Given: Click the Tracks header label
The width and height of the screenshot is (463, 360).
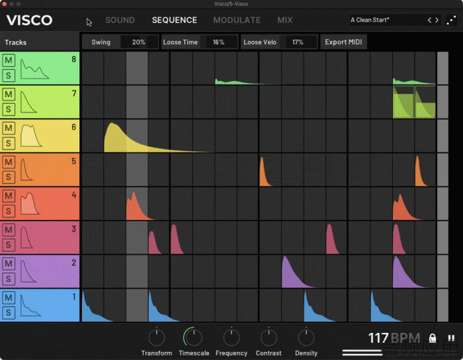Looking at the screenshot, I should click(x=16, y=42).
